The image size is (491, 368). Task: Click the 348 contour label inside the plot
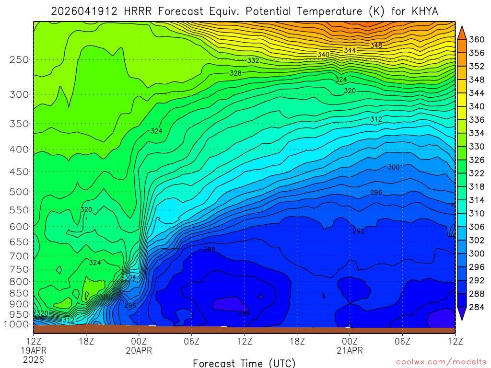pyautogui.click(x=376, y=46)
